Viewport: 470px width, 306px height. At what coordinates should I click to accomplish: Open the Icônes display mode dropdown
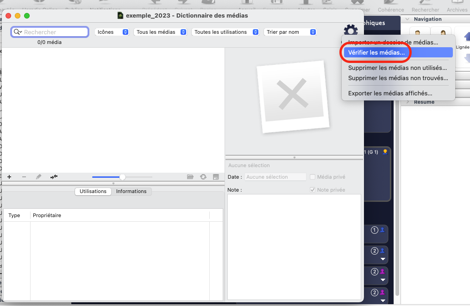112,32
